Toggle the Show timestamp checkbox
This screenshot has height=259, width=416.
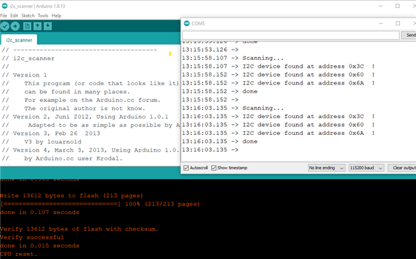pos(214,168)
